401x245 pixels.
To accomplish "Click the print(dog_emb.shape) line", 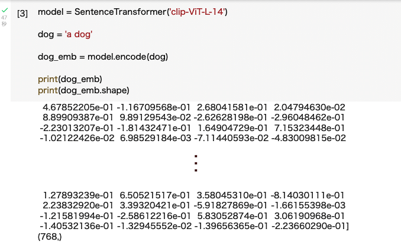I will click(83, 90).
